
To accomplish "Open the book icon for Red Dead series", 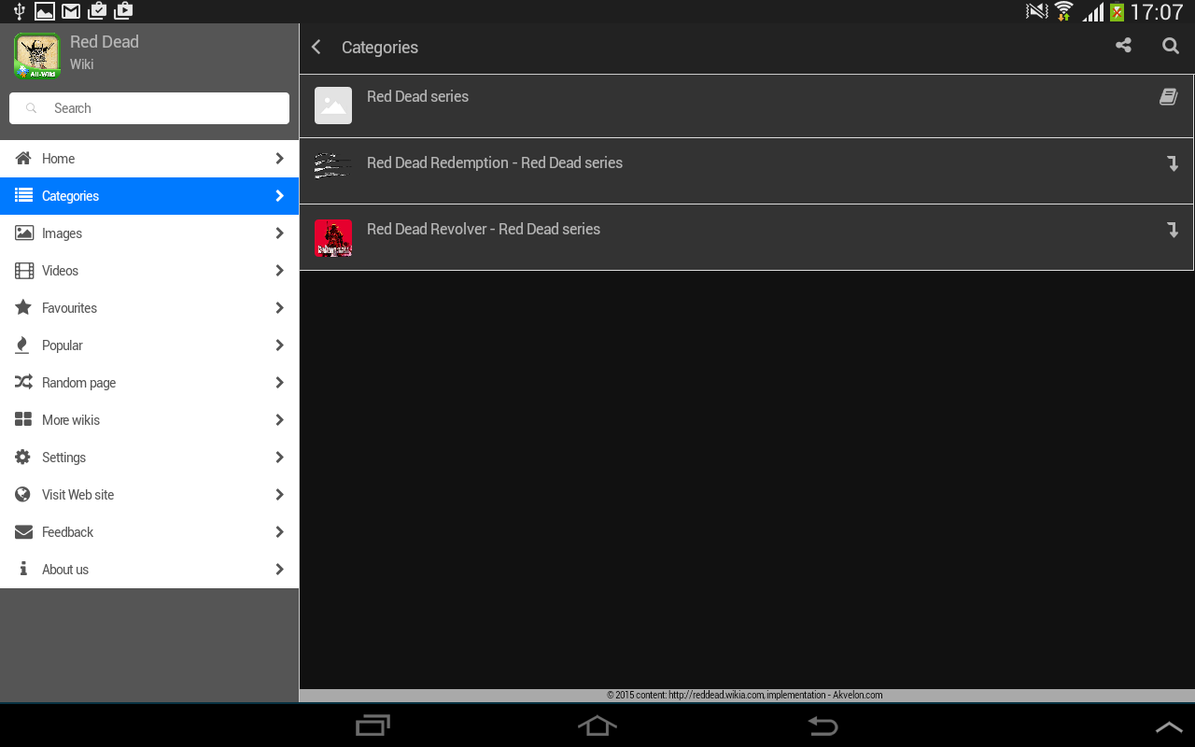I will [x=1168, y=96].
